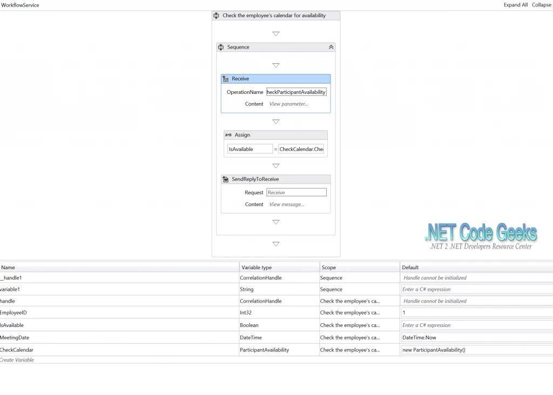553x395 pixels.
Task: Click the Sequence activity icon in its header
Action: pos(221,47)
